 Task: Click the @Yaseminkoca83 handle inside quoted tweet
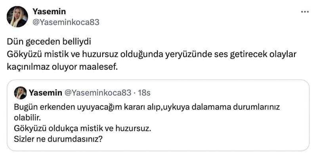coord(97,93)
